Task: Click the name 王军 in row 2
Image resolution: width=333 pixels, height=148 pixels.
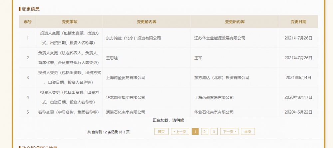Action: [198, 58]
